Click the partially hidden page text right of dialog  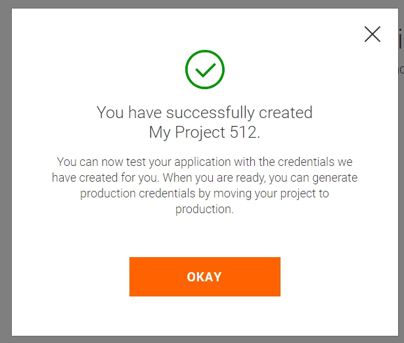click(x=400, y=41)
